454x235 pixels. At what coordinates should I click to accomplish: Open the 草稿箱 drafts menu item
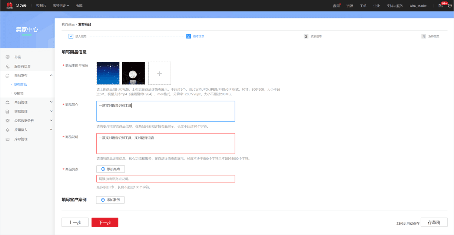pos(19,93)
